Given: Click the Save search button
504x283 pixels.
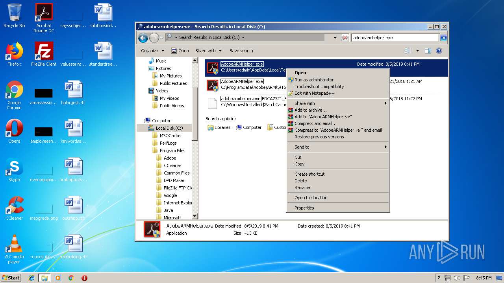Looking at the screenshot, I should click(241, 51).
